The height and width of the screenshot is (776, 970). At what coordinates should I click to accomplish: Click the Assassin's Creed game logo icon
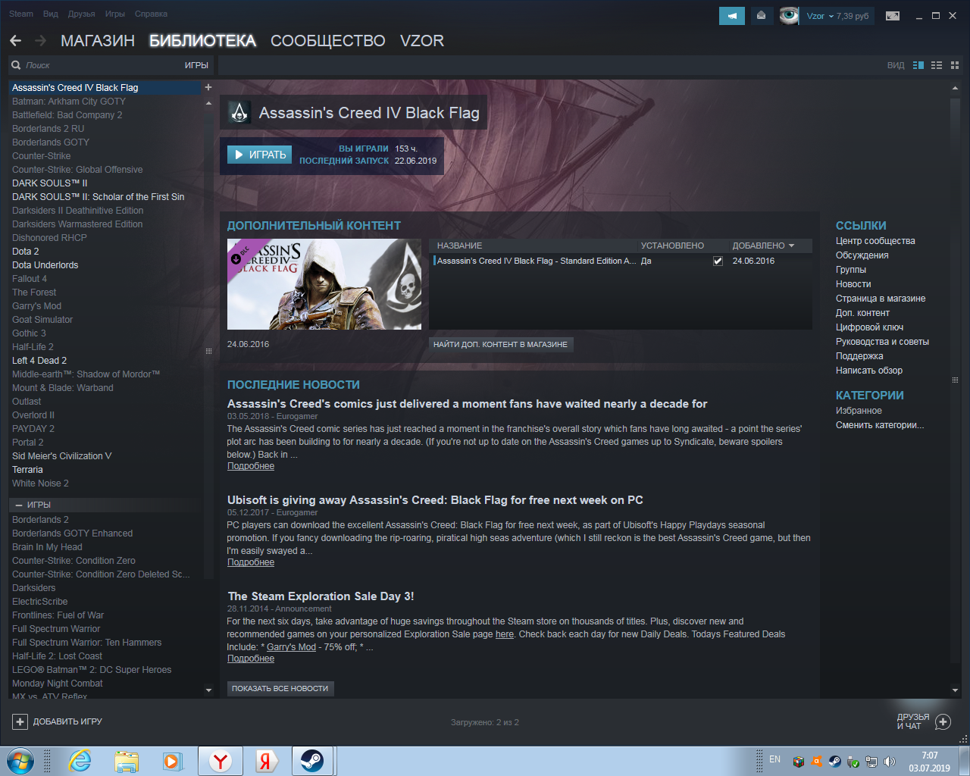(x=239, y=113)
